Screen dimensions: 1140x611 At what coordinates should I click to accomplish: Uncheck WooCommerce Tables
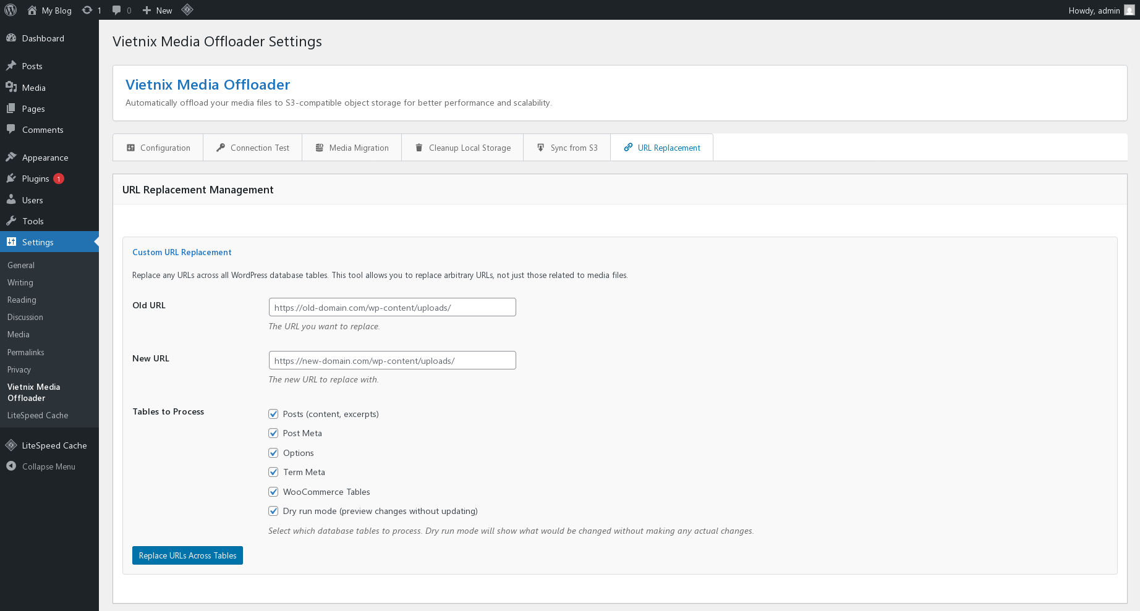pos(273,492)
